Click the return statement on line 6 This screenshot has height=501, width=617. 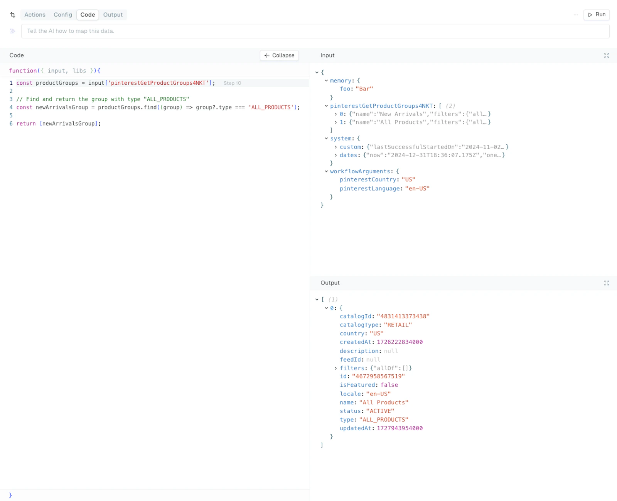click(x=59, y=124)
